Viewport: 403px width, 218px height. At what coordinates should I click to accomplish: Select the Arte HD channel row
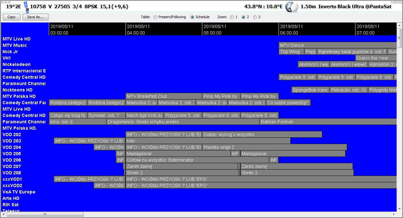click(11, 198)
